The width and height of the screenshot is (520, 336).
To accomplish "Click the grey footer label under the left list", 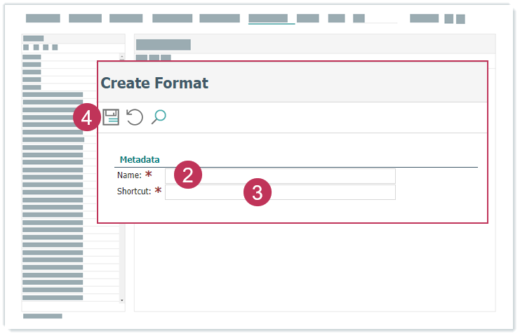I will pos(43,316).
